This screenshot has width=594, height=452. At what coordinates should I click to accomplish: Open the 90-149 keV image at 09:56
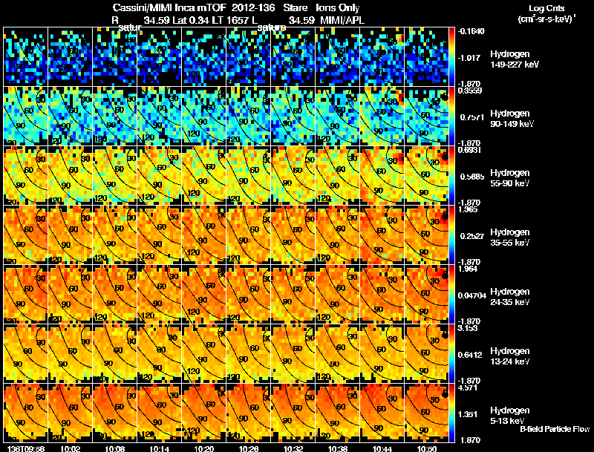(x=25, y=117)
